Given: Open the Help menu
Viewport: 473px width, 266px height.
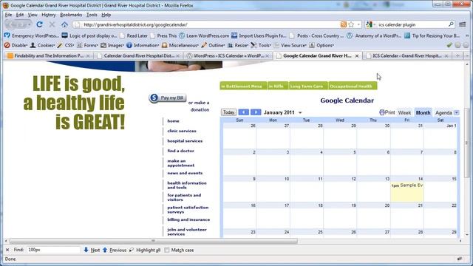Looking at the screenshot, I should click(x=106, y=15).
